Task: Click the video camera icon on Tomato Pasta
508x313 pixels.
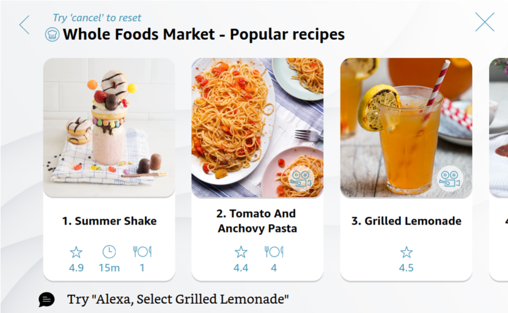Action: point(300,179)
